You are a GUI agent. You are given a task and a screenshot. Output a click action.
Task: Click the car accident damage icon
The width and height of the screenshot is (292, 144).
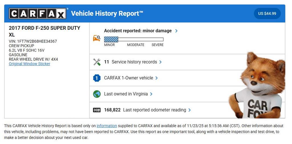tap(97, 38)
